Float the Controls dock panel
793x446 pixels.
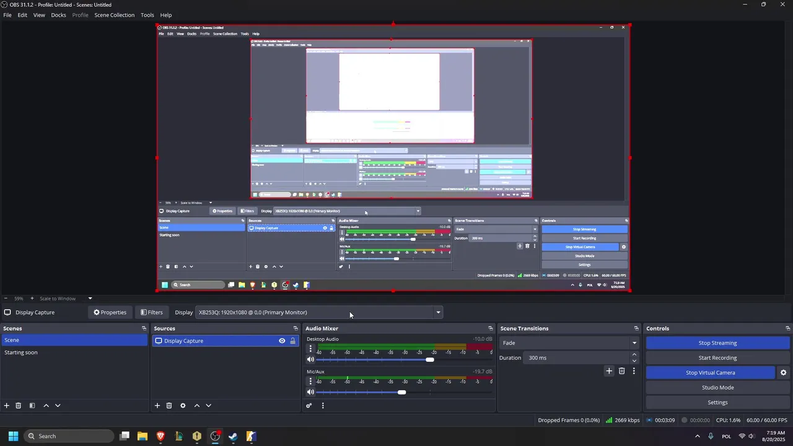788,328
